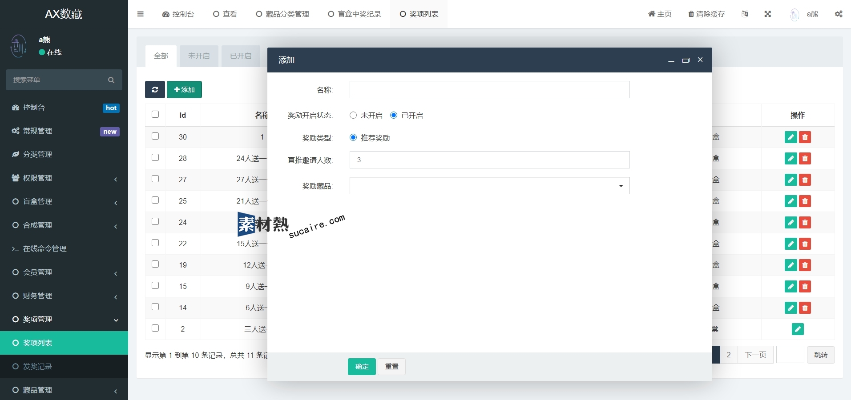This screenshot has height=400, width=851.
Task: Expand the 盲盒管理 sidebar menu
Action: [64, 202]
